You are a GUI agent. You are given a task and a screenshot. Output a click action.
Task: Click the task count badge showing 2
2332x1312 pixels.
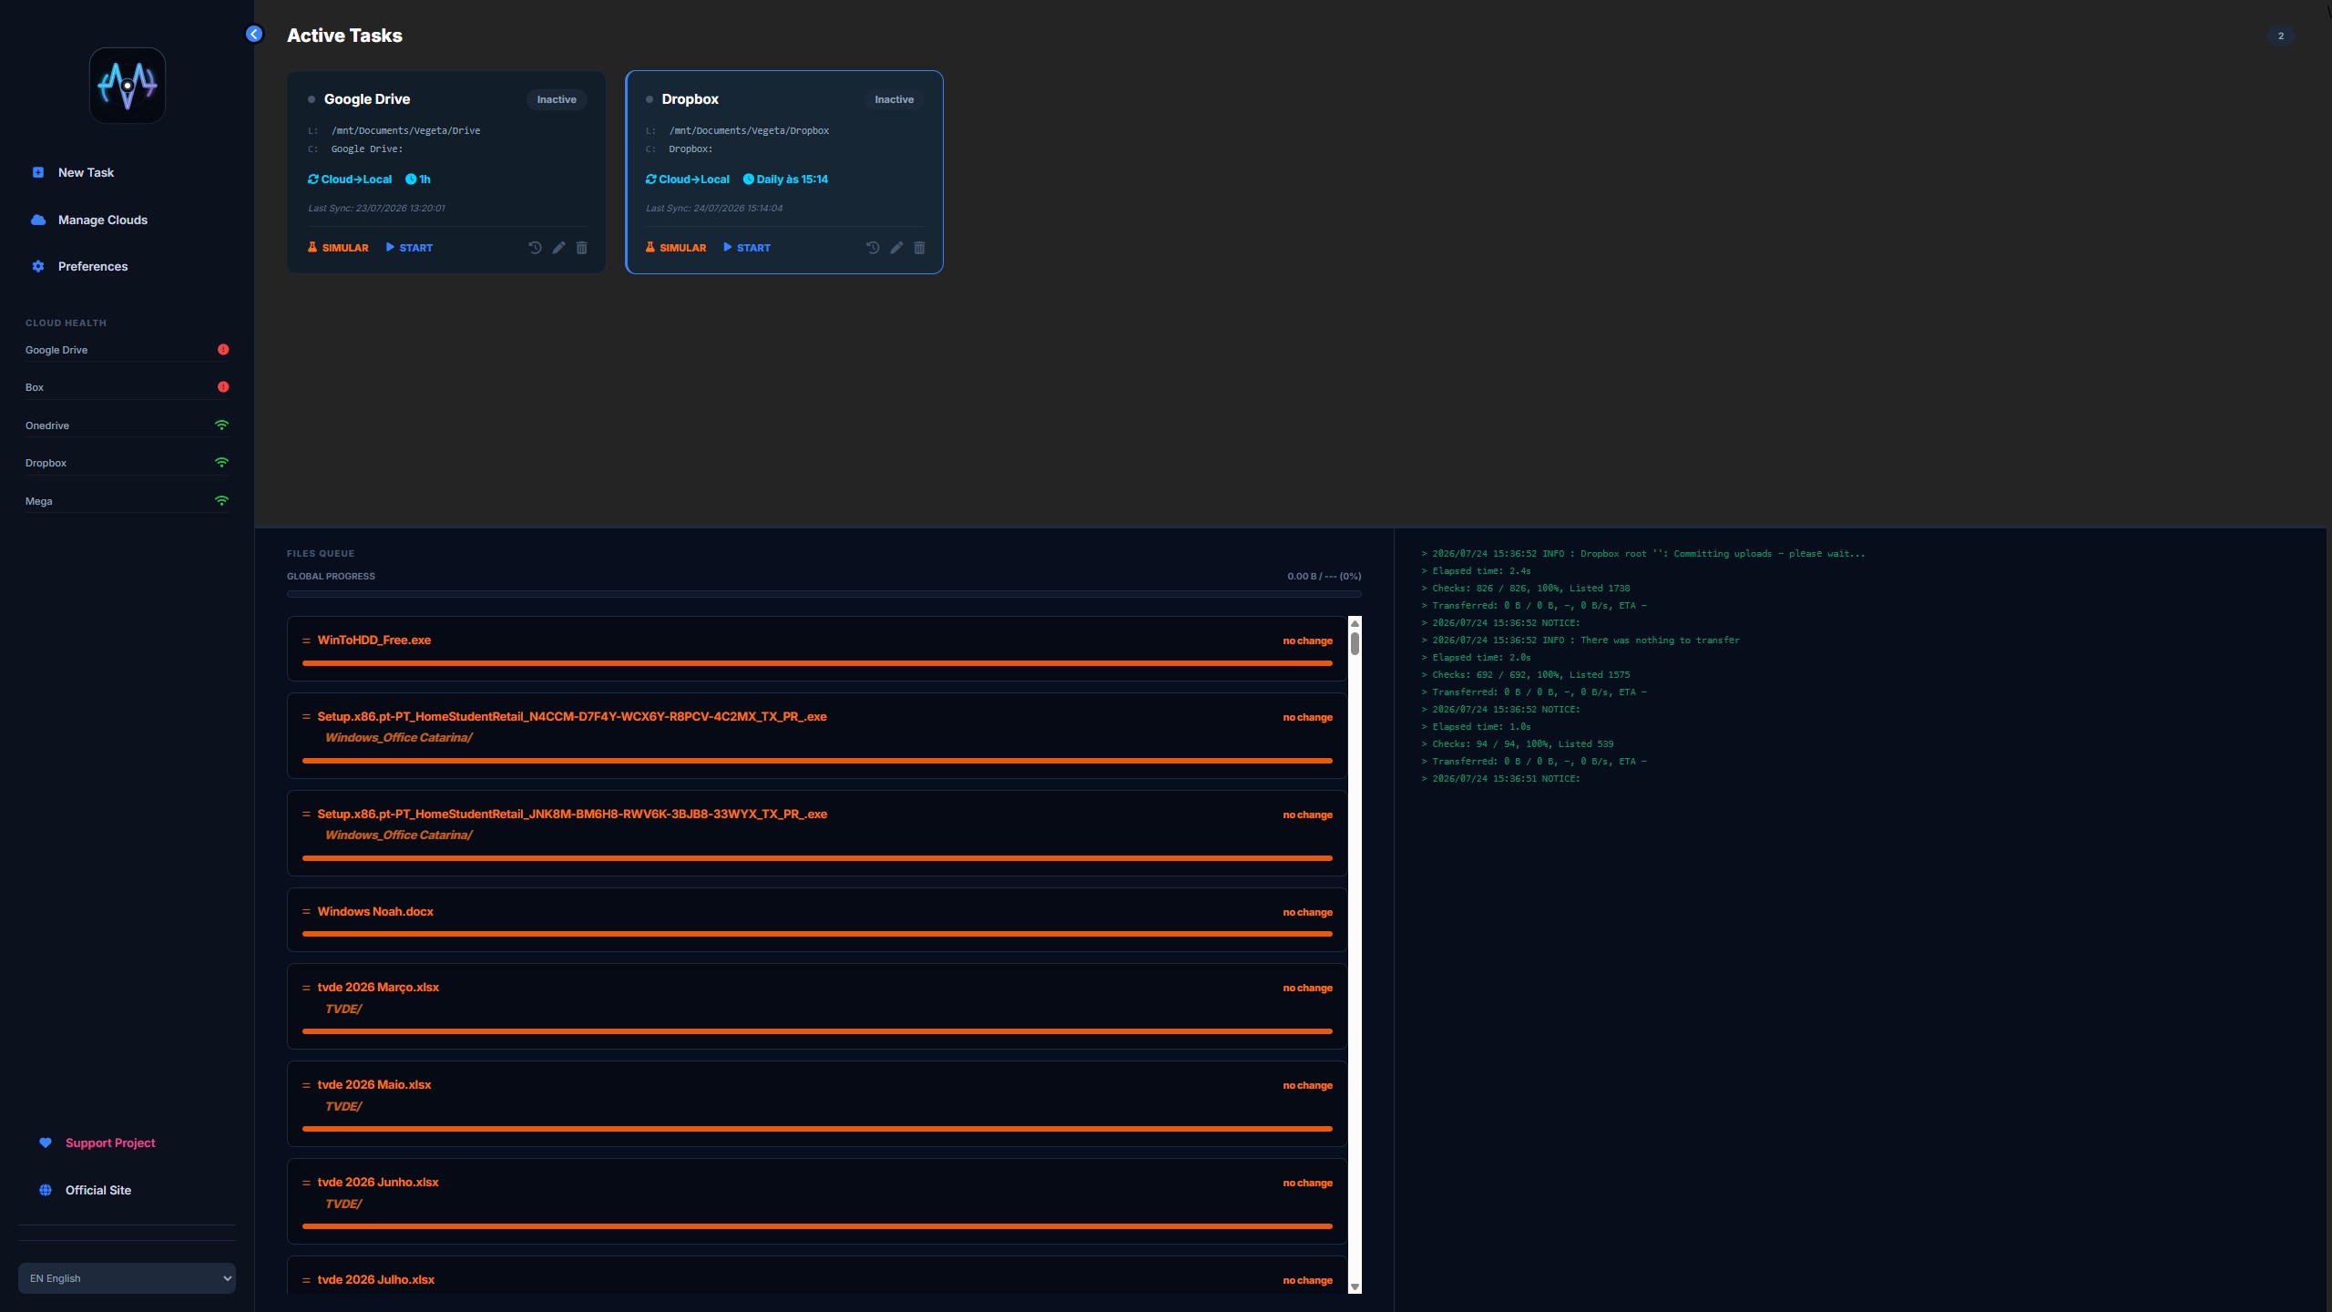pos(2281,36)
